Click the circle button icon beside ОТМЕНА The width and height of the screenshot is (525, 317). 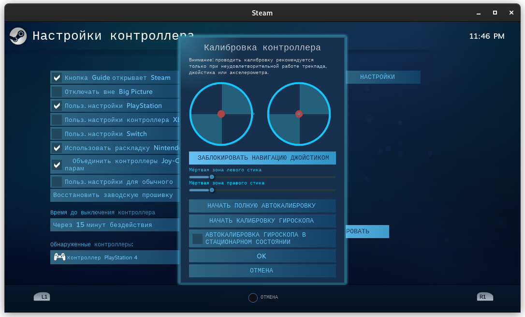(253, 298)
